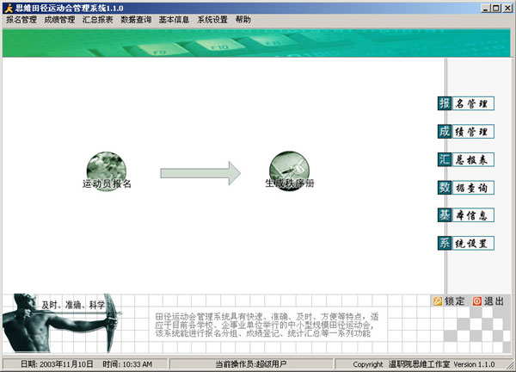Open the 帮助 menu
The height and width of the screenshot is (372, 516).
click(x=243, y=19)
